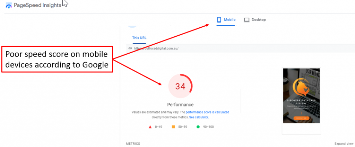355x147 pixels.
Task: Click 'Values are estimated and may vary' text
Action: [x=155, y=112]
